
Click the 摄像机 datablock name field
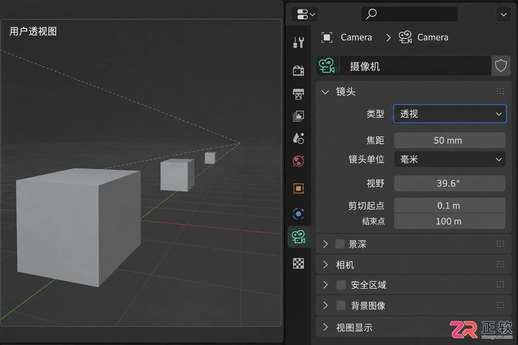(415, 66)
